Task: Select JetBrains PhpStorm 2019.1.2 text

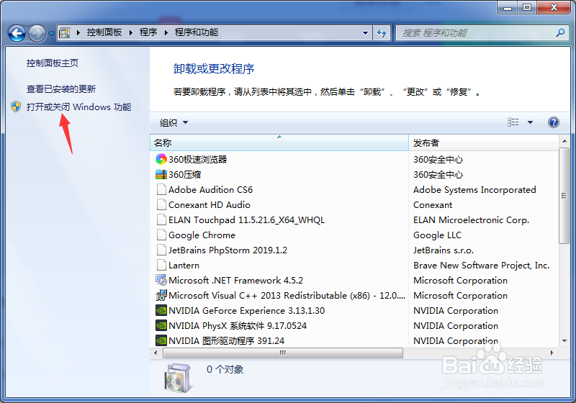Action: tap(228, 250)
